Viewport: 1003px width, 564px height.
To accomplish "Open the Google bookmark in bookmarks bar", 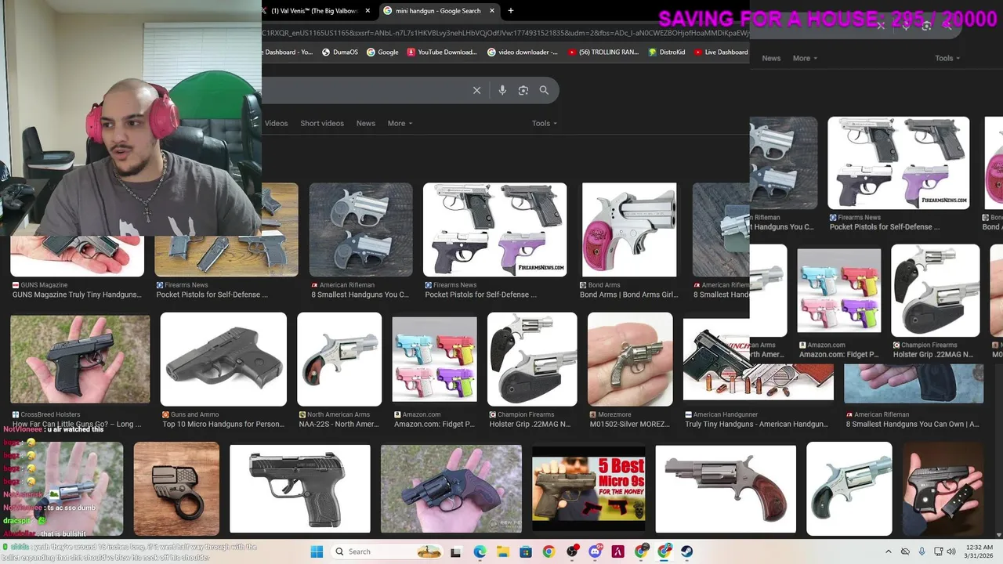I will pyautogui.click(x=382, y=52).
